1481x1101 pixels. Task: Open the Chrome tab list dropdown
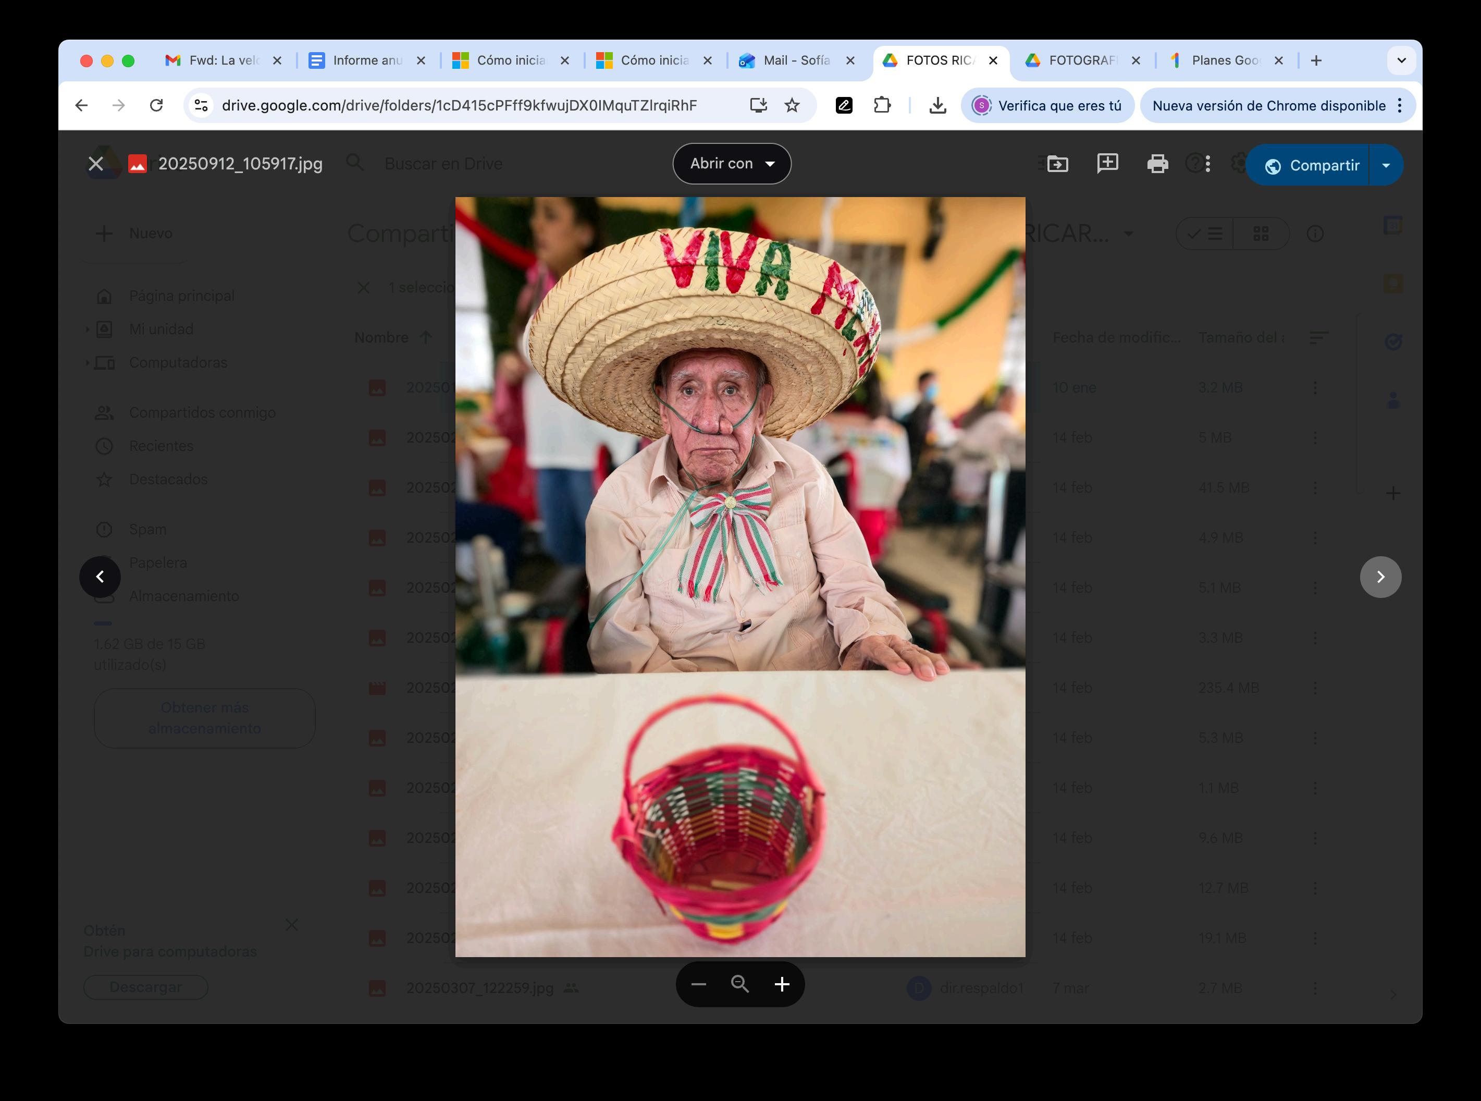[1401, 60]
